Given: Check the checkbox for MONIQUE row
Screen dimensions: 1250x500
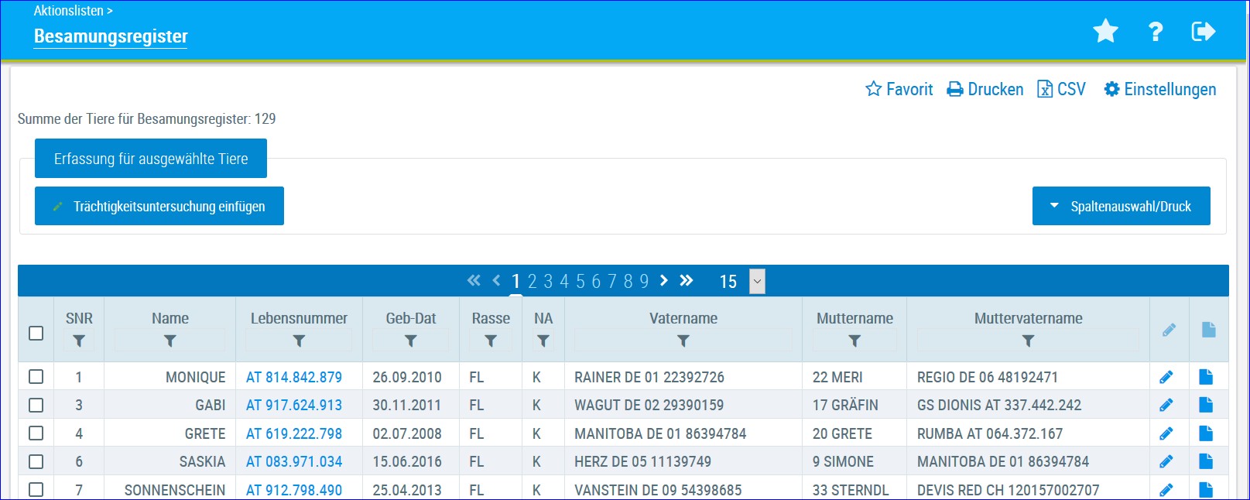Looking at the screenshot, I should click(36, 377).
